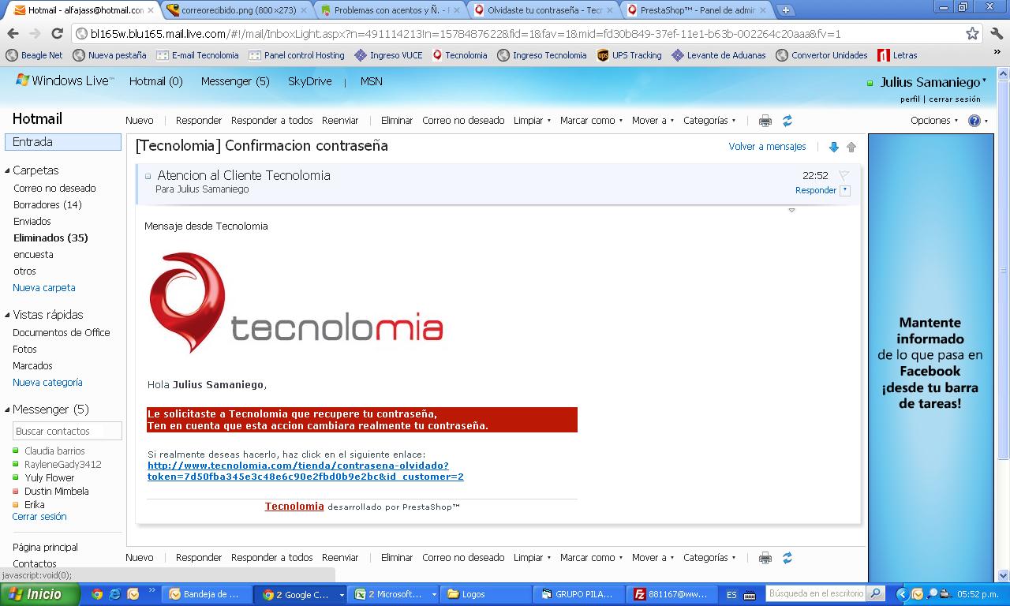Screen dimensions: 1010x606
Task: Open the Logos folder from the taskbar
Action: (x=486, y=594)
